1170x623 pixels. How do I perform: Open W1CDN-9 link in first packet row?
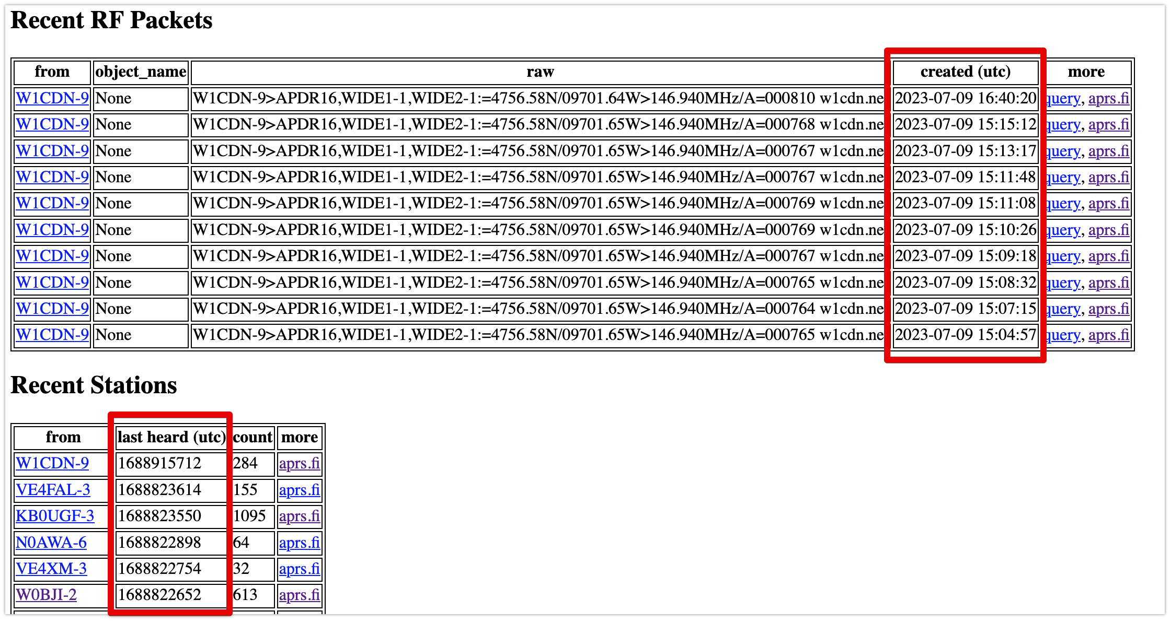click(x=52, y=98)
